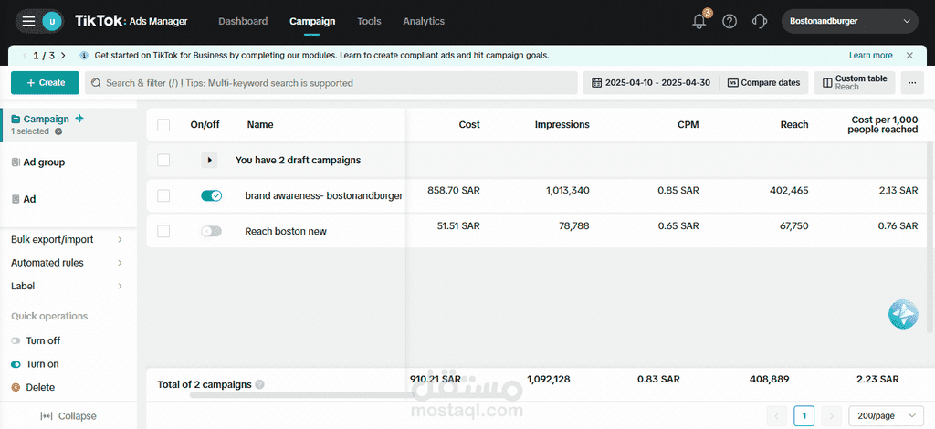Check the Reach boston new checkbox

coord(163,231)
